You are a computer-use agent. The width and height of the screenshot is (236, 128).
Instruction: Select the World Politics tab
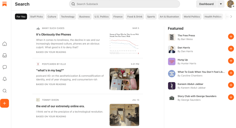(x=192, y=17)
